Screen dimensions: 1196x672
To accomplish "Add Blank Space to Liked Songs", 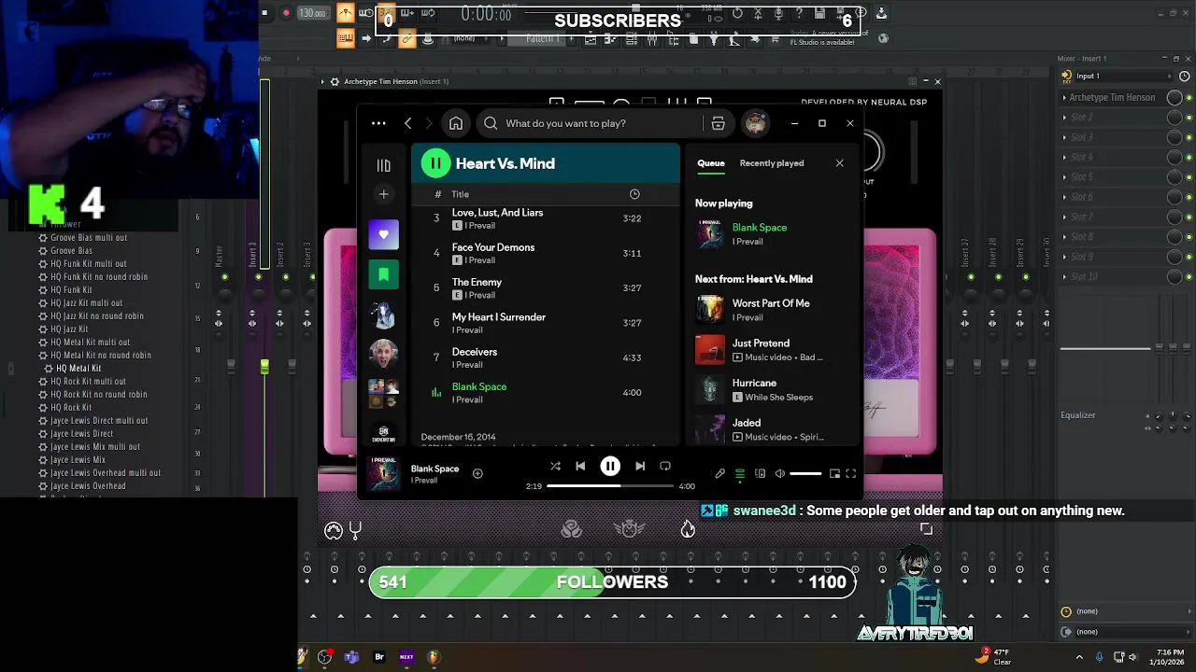I will click(x=477, y=473).
